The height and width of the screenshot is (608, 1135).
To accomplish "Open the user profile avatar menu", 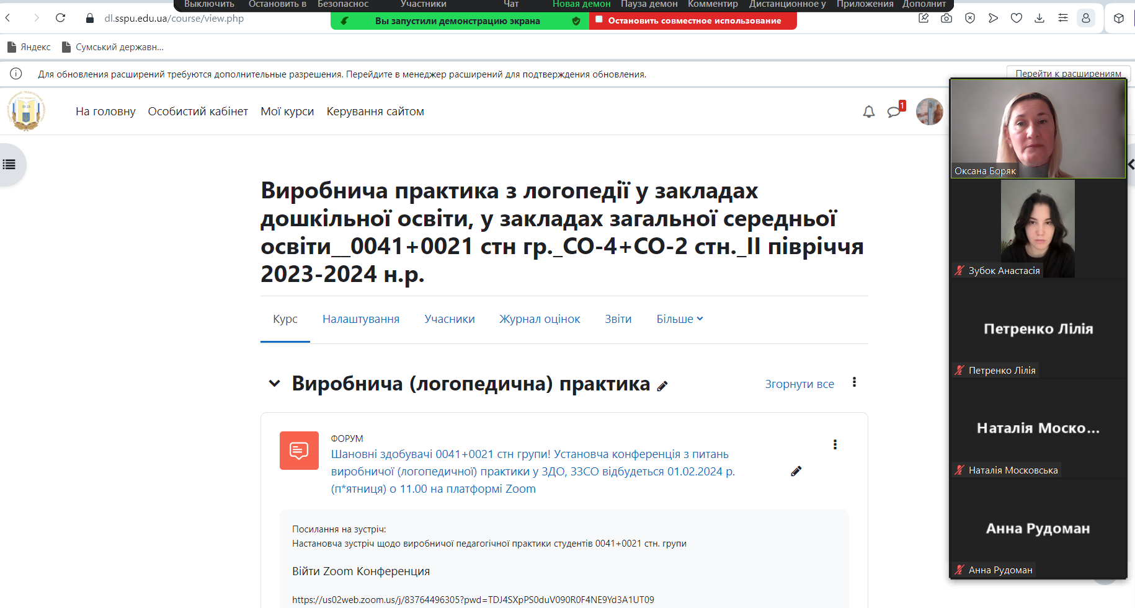I will click(929, 112).
